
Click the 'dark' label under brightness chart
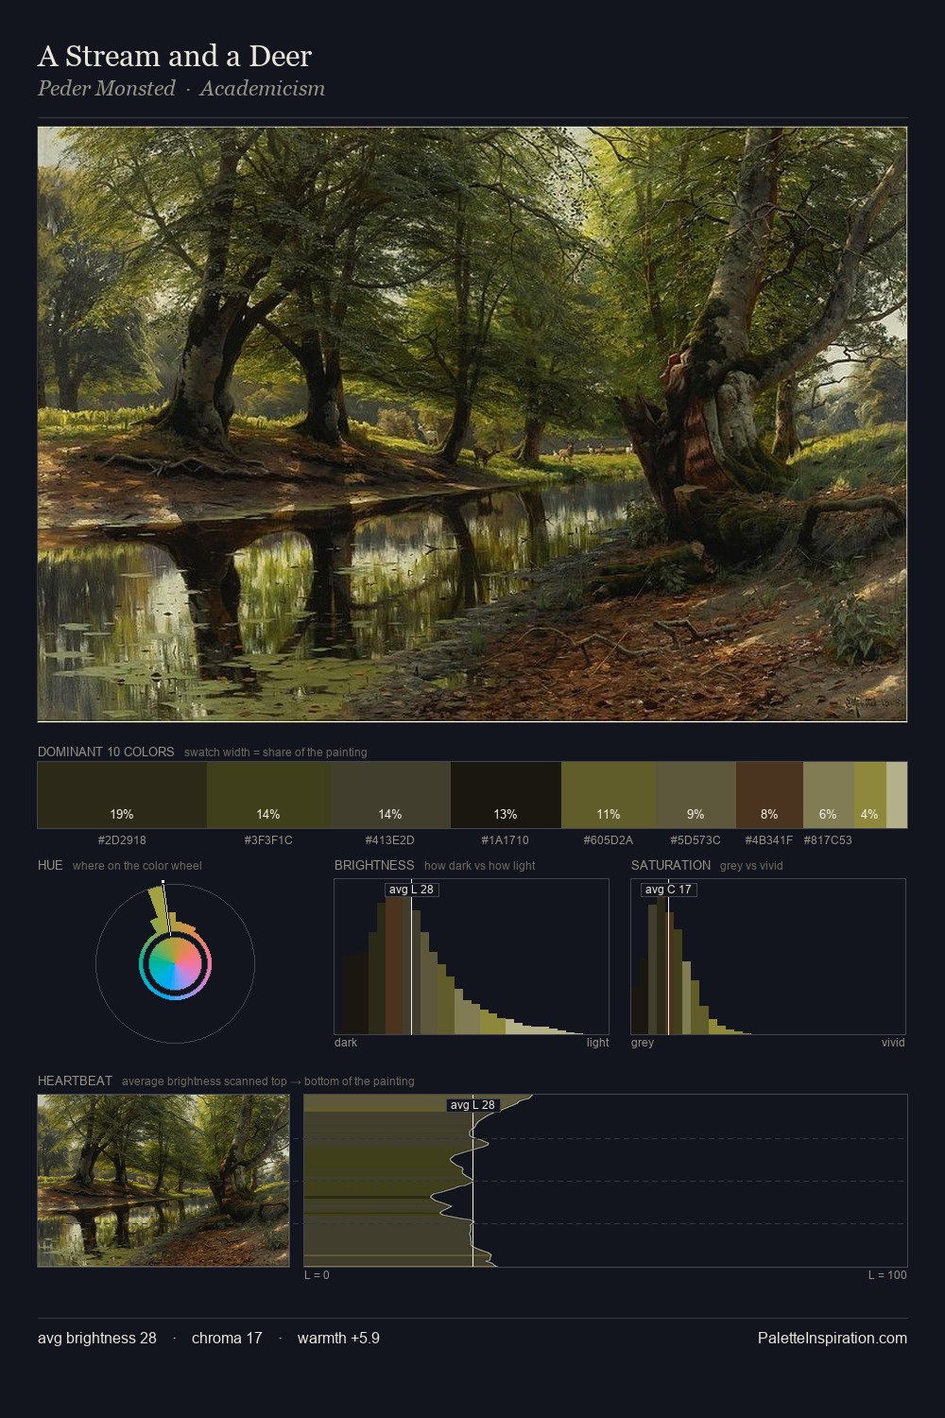point(346,1043)
